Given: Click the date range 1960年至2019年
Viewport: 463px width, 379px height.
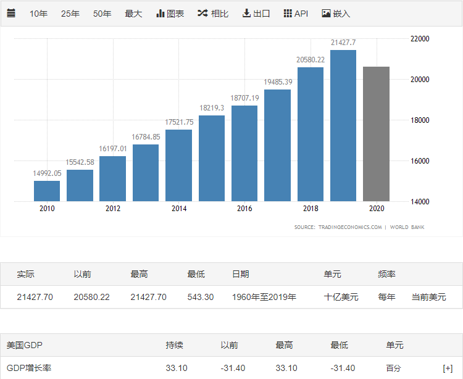Looking at the screenshot, I should click(264, 297).
